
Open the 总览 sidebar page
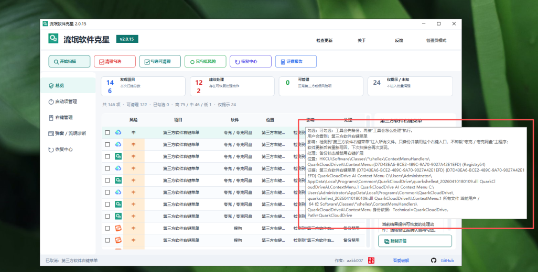pos(68,86)
